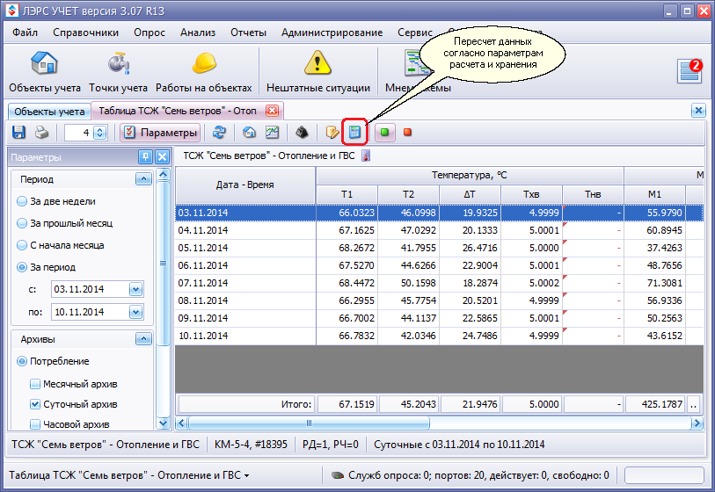
Task: Collapse the Период section
Action: (143, 179)
